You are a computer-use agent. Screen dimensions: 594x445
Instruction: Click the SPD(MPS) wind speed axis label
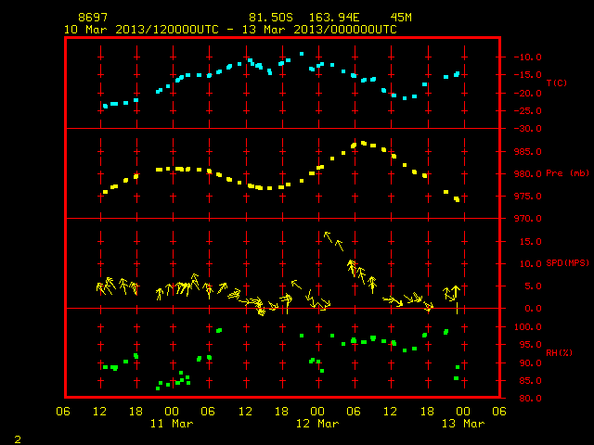coord(567,262)
